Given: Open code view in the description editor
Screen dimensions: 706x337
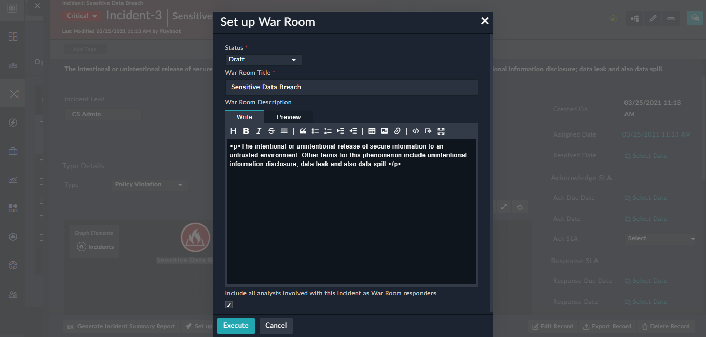Looking at the screenshot, I should pos(415,131).
